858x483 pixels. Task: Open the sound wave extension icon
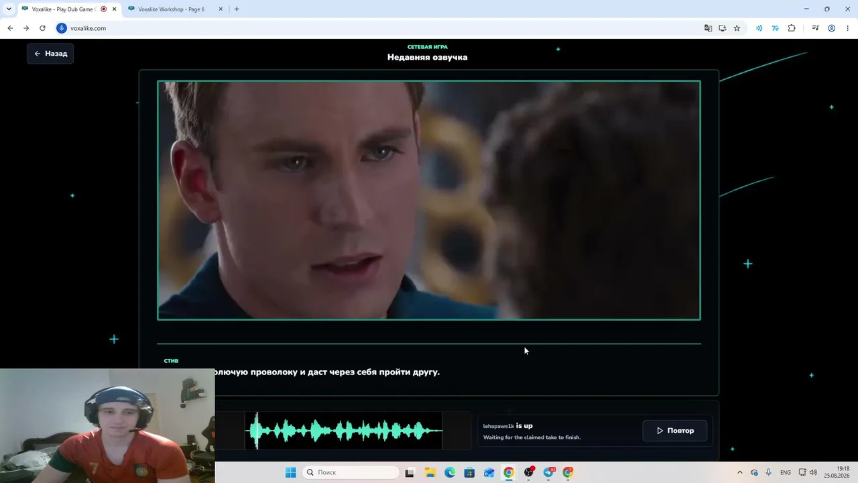759,28
